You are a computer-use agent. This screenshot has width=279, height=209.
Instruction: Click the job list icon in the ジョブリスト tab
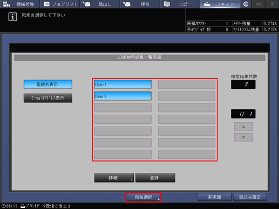pos(46,4)
